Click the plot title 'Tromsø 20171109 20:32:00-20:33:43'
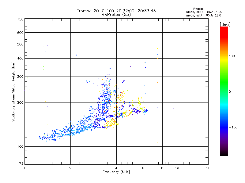The image size is (245, 183). point(116,11)
